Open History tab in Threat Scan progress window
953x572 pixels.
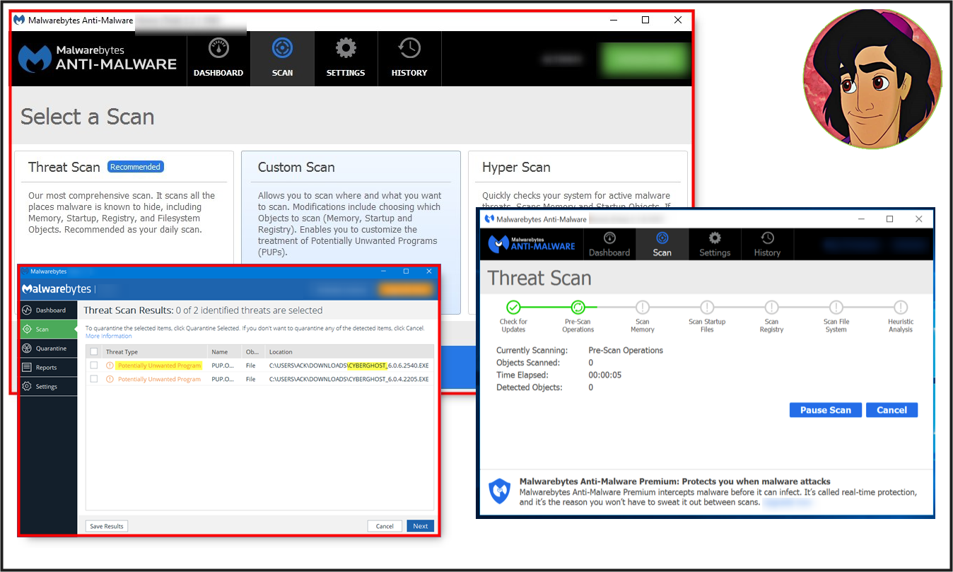[767, 245]
